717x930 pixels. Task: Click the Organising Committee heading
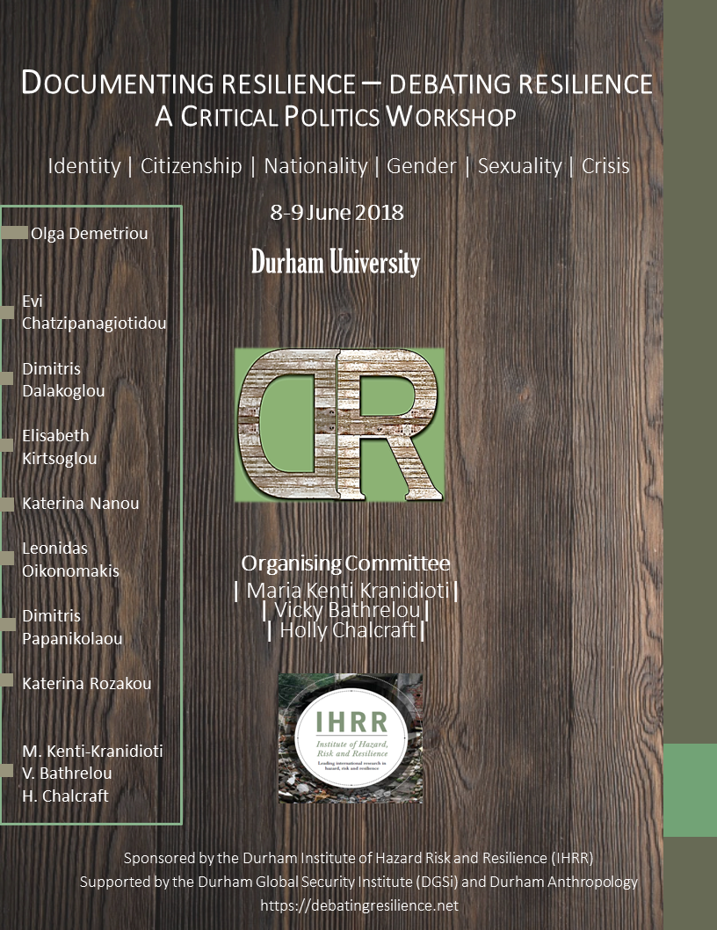click(345, 563)
